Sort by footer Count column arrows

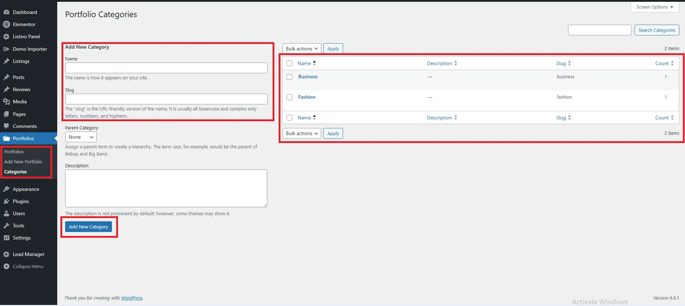672,118
